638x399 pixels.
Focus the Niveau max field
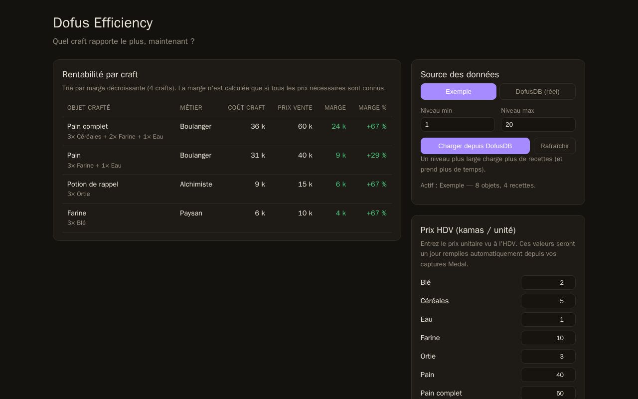538,124
